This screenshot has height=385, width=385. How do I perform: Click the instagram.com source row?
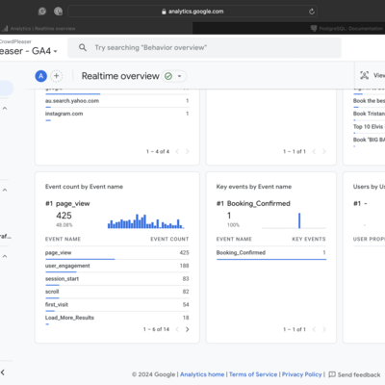tap(117, 115)
